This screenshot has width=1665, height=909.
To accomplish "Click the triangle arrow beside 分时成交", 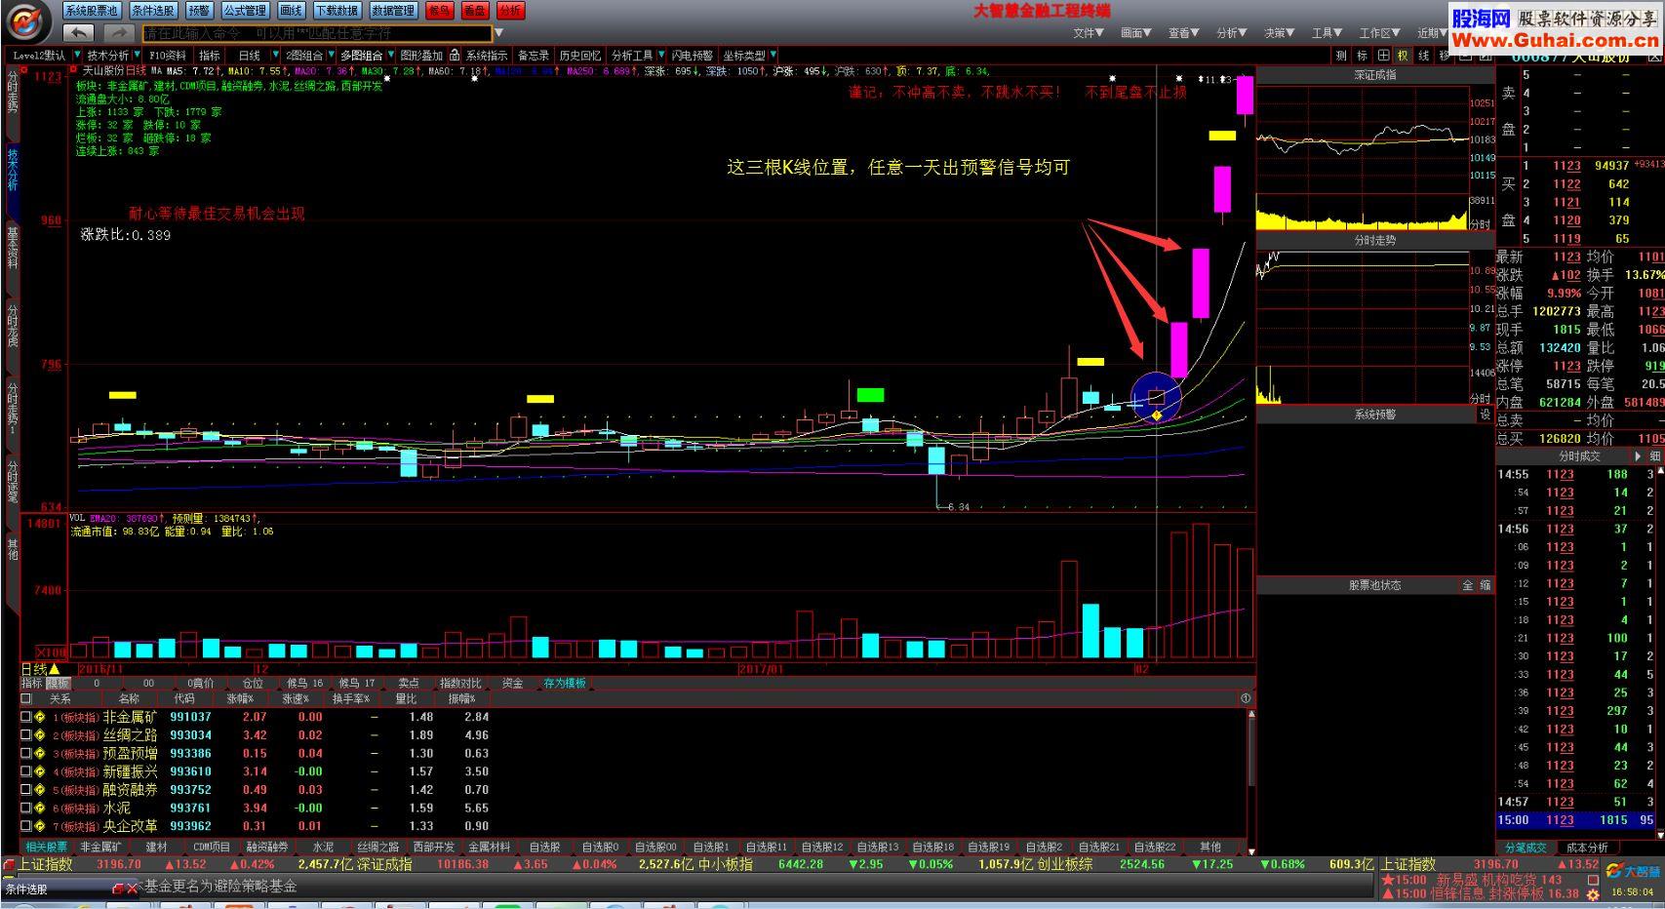I will 1638,456.
